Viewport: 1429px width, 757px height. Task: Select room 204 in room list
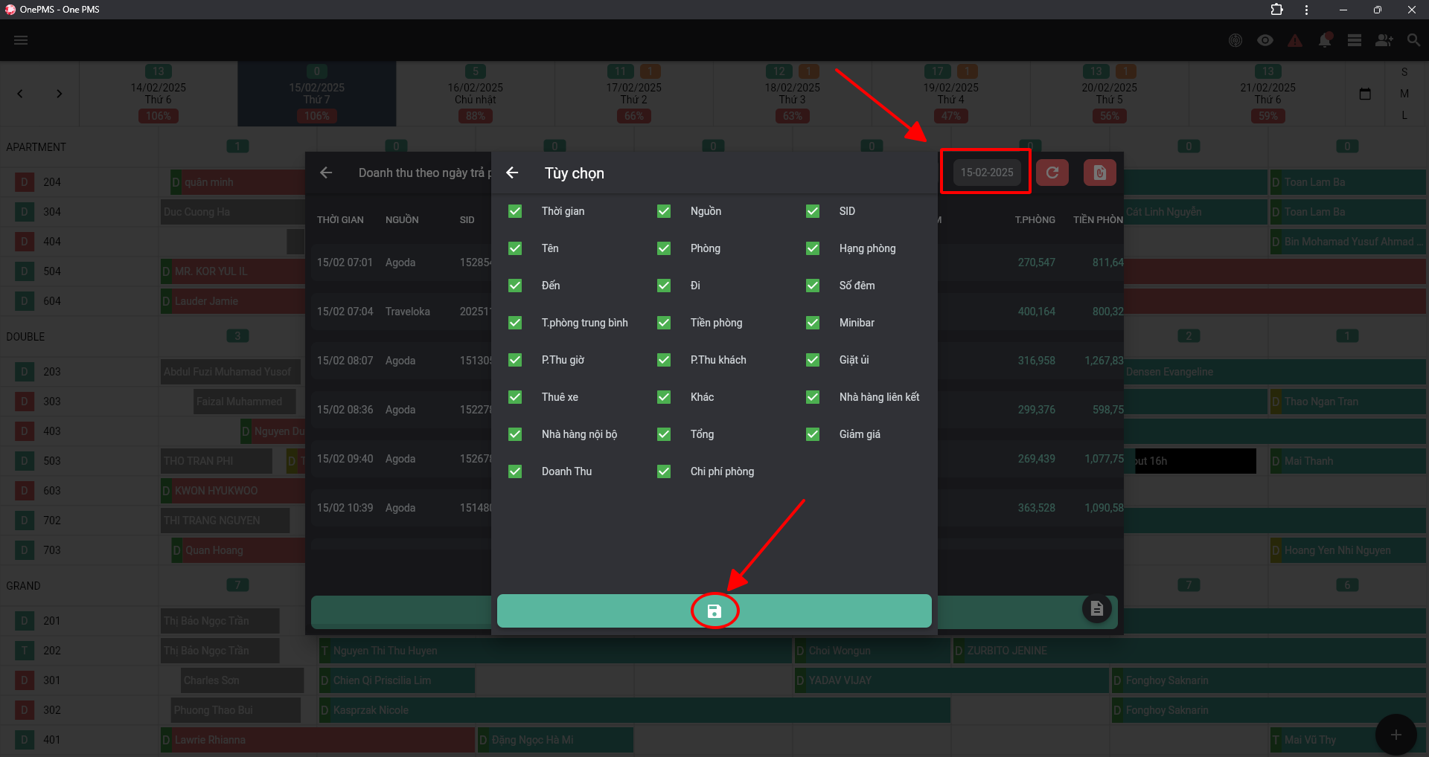click(52, 182)
